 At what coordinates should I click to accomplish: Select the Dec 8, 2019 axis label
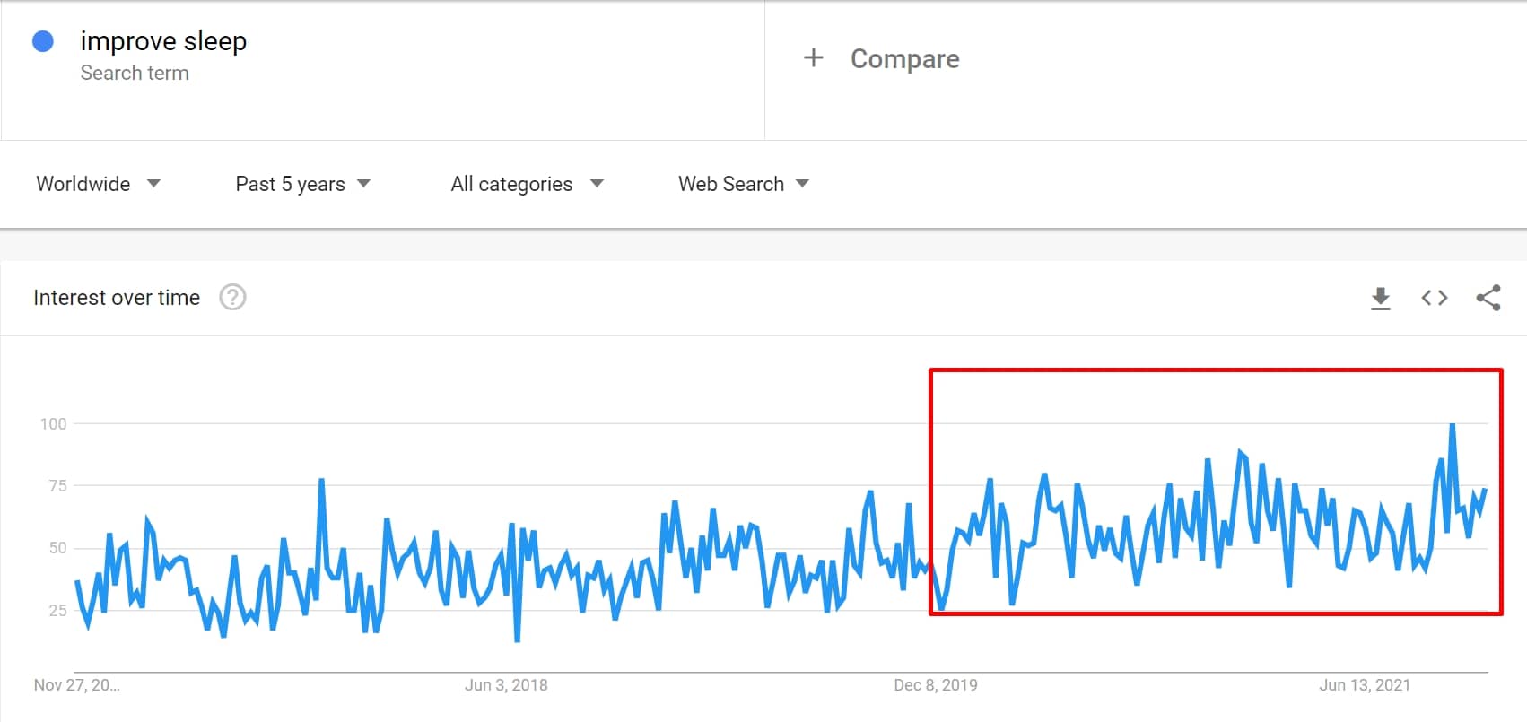coord(935,685)
